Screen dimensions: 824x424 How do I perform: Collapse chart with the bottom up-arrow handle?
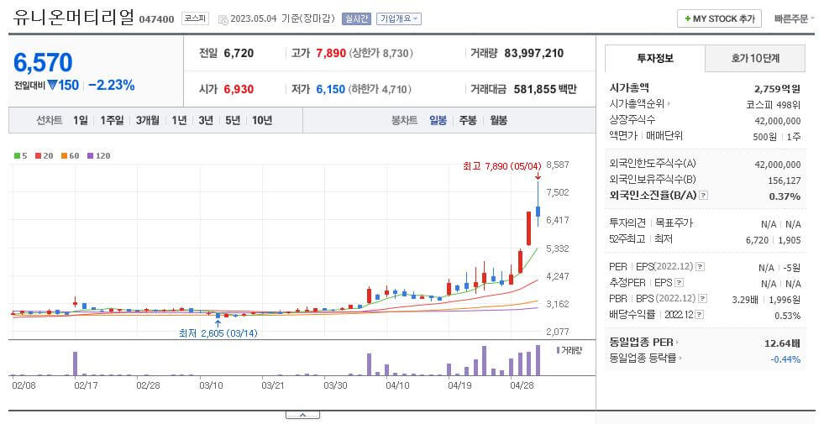302,415
